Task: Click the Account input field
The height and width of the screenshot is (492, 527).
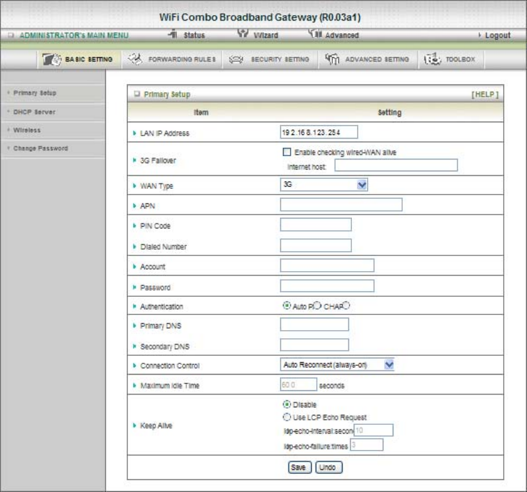Action: [x=327, y=265]
